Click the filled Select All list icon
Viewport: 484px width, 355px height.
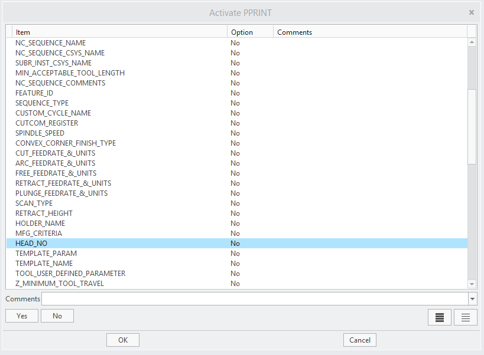(439, 317)
